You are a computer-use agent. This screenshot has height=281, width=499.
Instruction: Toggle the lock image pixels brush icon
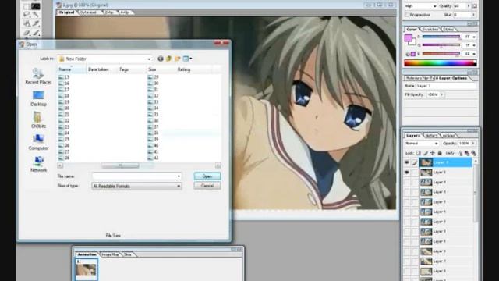[426, 153]
